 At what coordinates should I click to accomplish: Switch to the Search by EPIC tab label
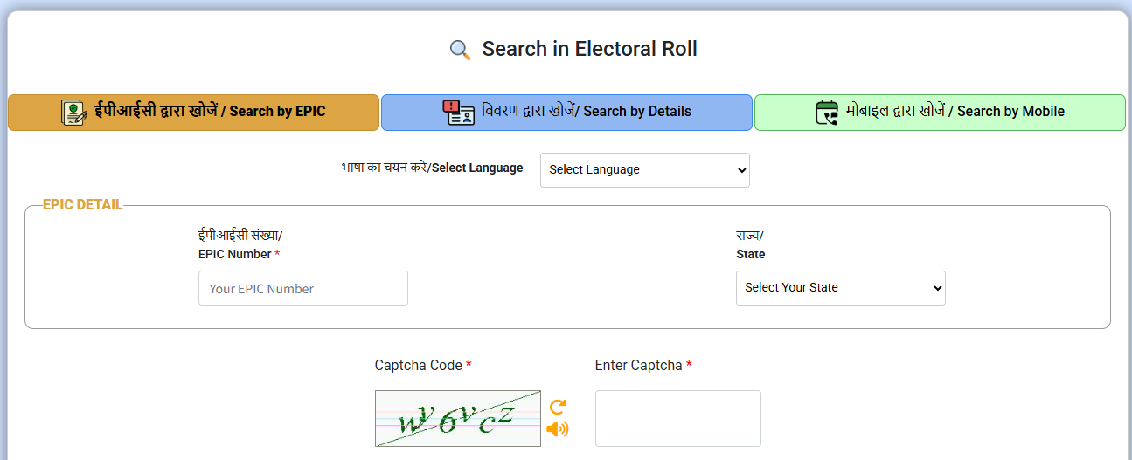[210, 111]
